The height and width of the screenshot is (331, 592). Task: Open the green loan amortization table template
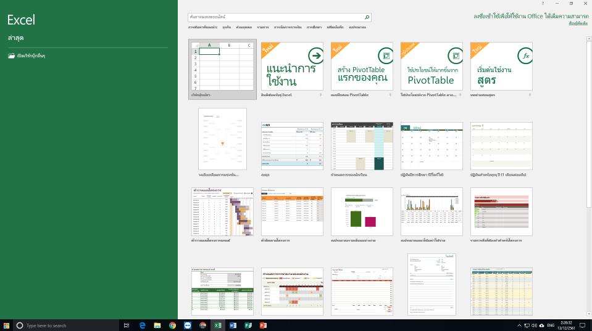pyautogui.click(x=222, y=292)
